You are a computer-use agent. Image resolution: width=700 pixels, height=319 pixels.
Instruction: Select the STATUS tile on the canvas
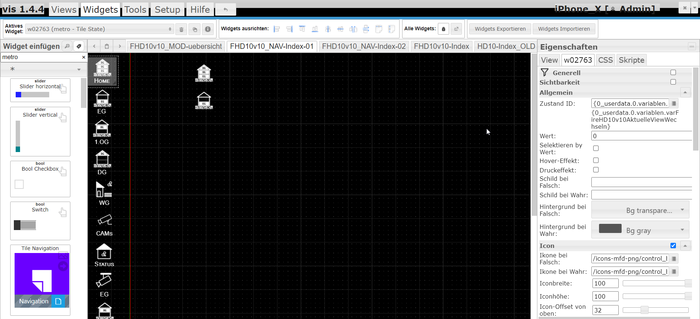[104, 255]
